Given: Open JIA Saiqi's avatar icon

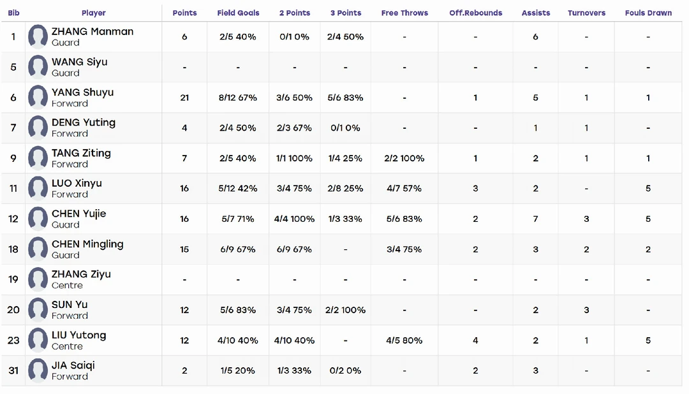Looking at the screenshot, I should [38, 370].
